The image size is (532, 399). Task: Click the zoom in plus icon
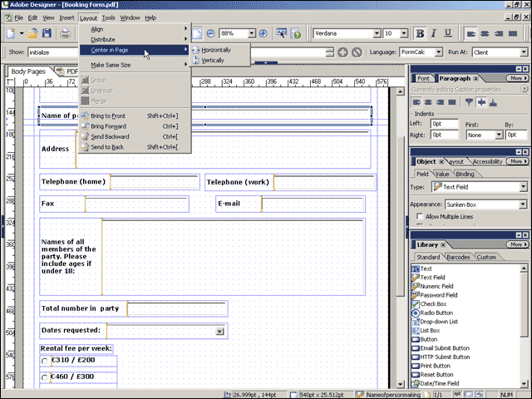point(263,33)
